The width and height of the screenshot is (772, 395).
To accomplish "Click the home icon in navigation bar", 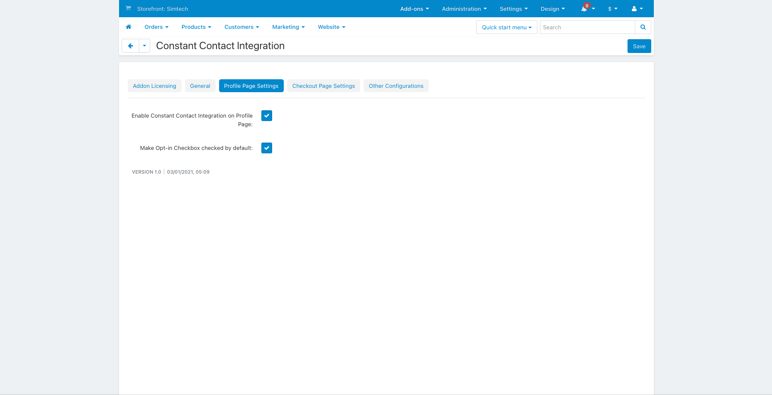I will point(129,27).
